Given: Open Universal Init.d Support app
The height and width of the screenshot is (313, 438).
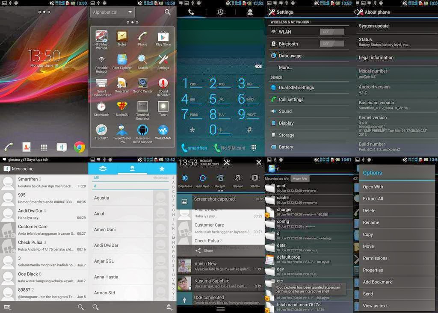Looking at the screenshot, I should point(142,134).
